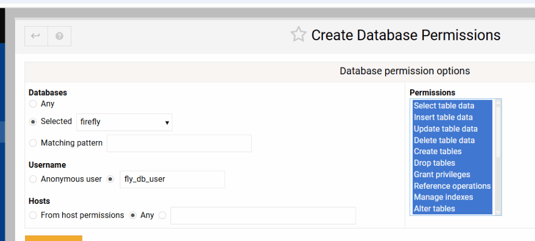Viewport: 535px width, 241px height.
Task: Select 'Grant privileges' permission entry
Action: click(x=442, y=175)
